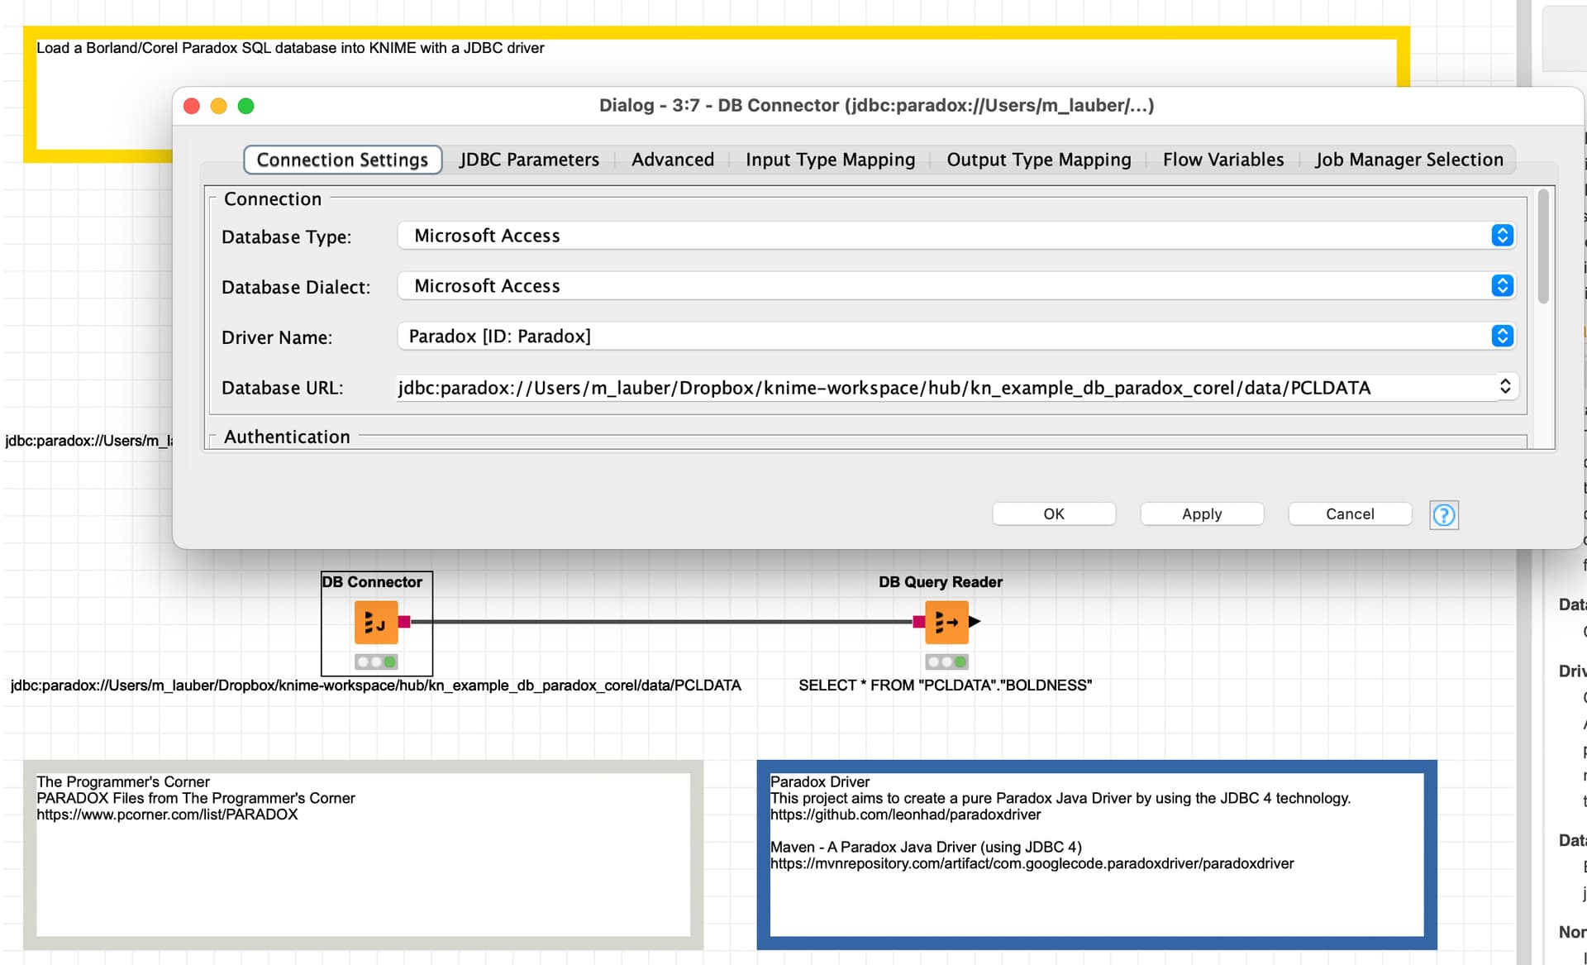The image size is (1587, 965).
Task: Select the Connection Settings tab
Action: pos(342,160)
